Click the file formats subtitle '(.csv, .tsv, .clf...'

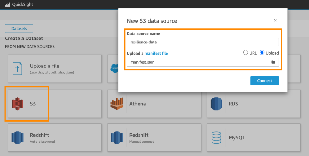pos(52,73)
